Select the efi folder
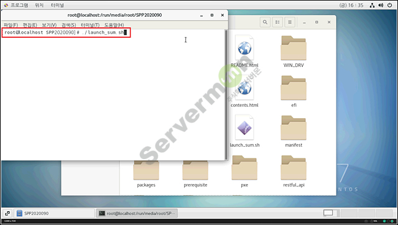Screen dimensions: 398x225 pyautogui.click(x=294, y=91)
